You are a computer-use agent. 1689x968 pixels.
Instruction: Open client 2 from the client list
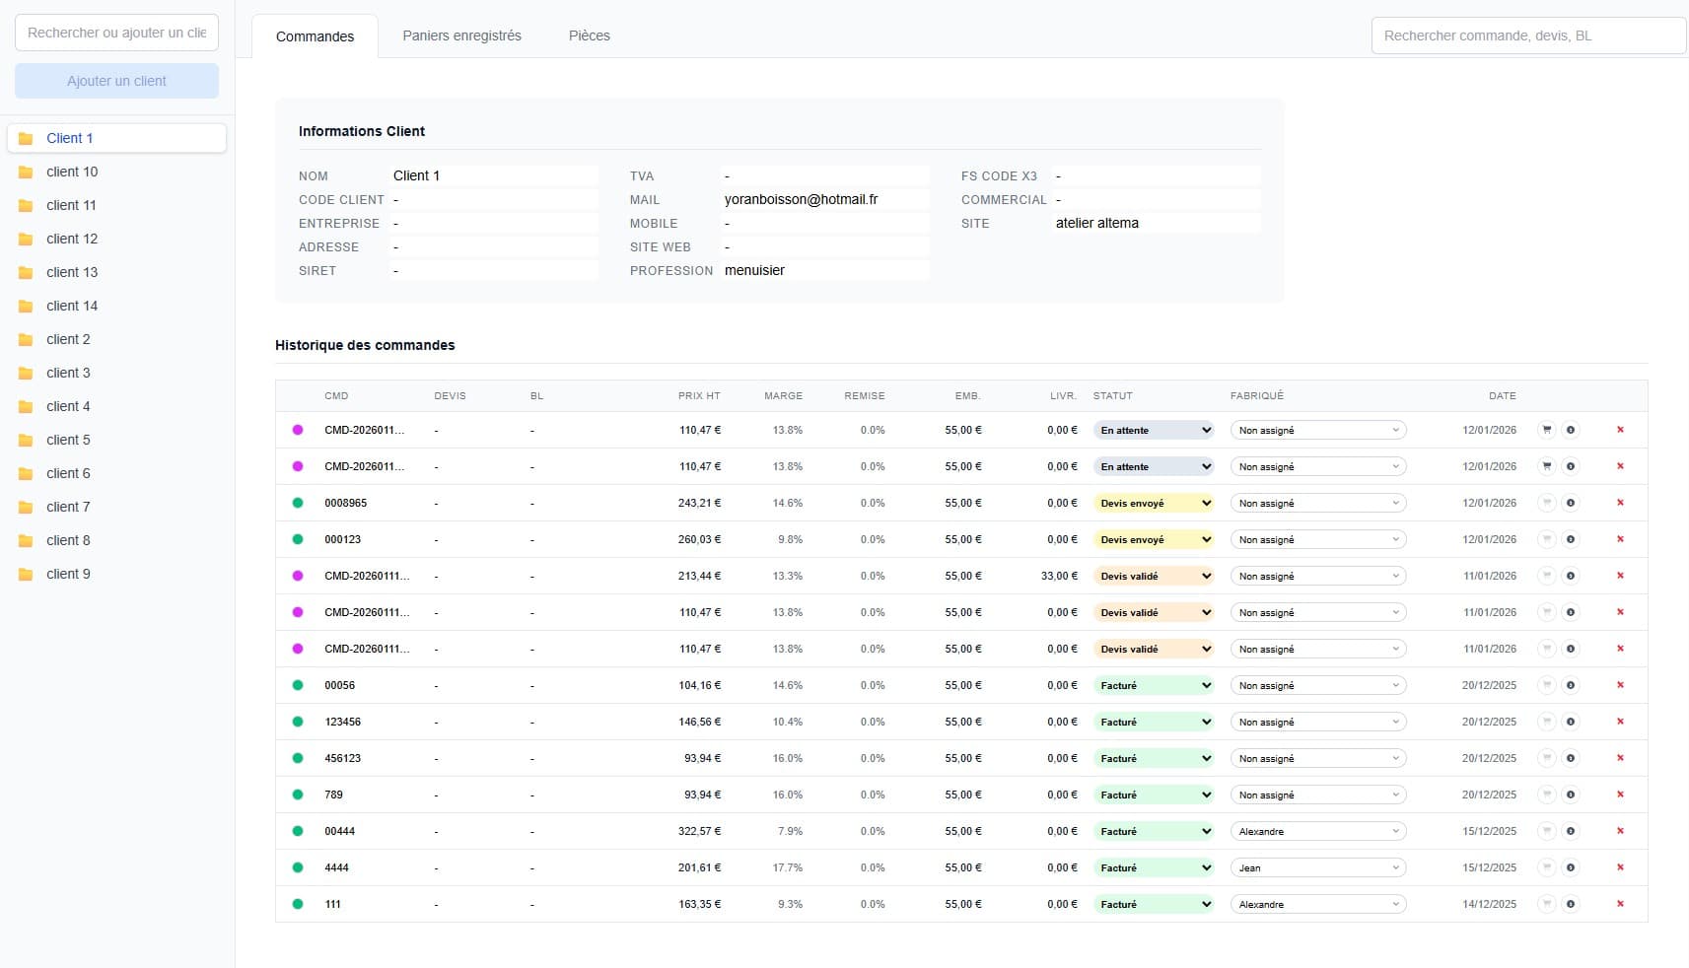(x=116, y=339)
